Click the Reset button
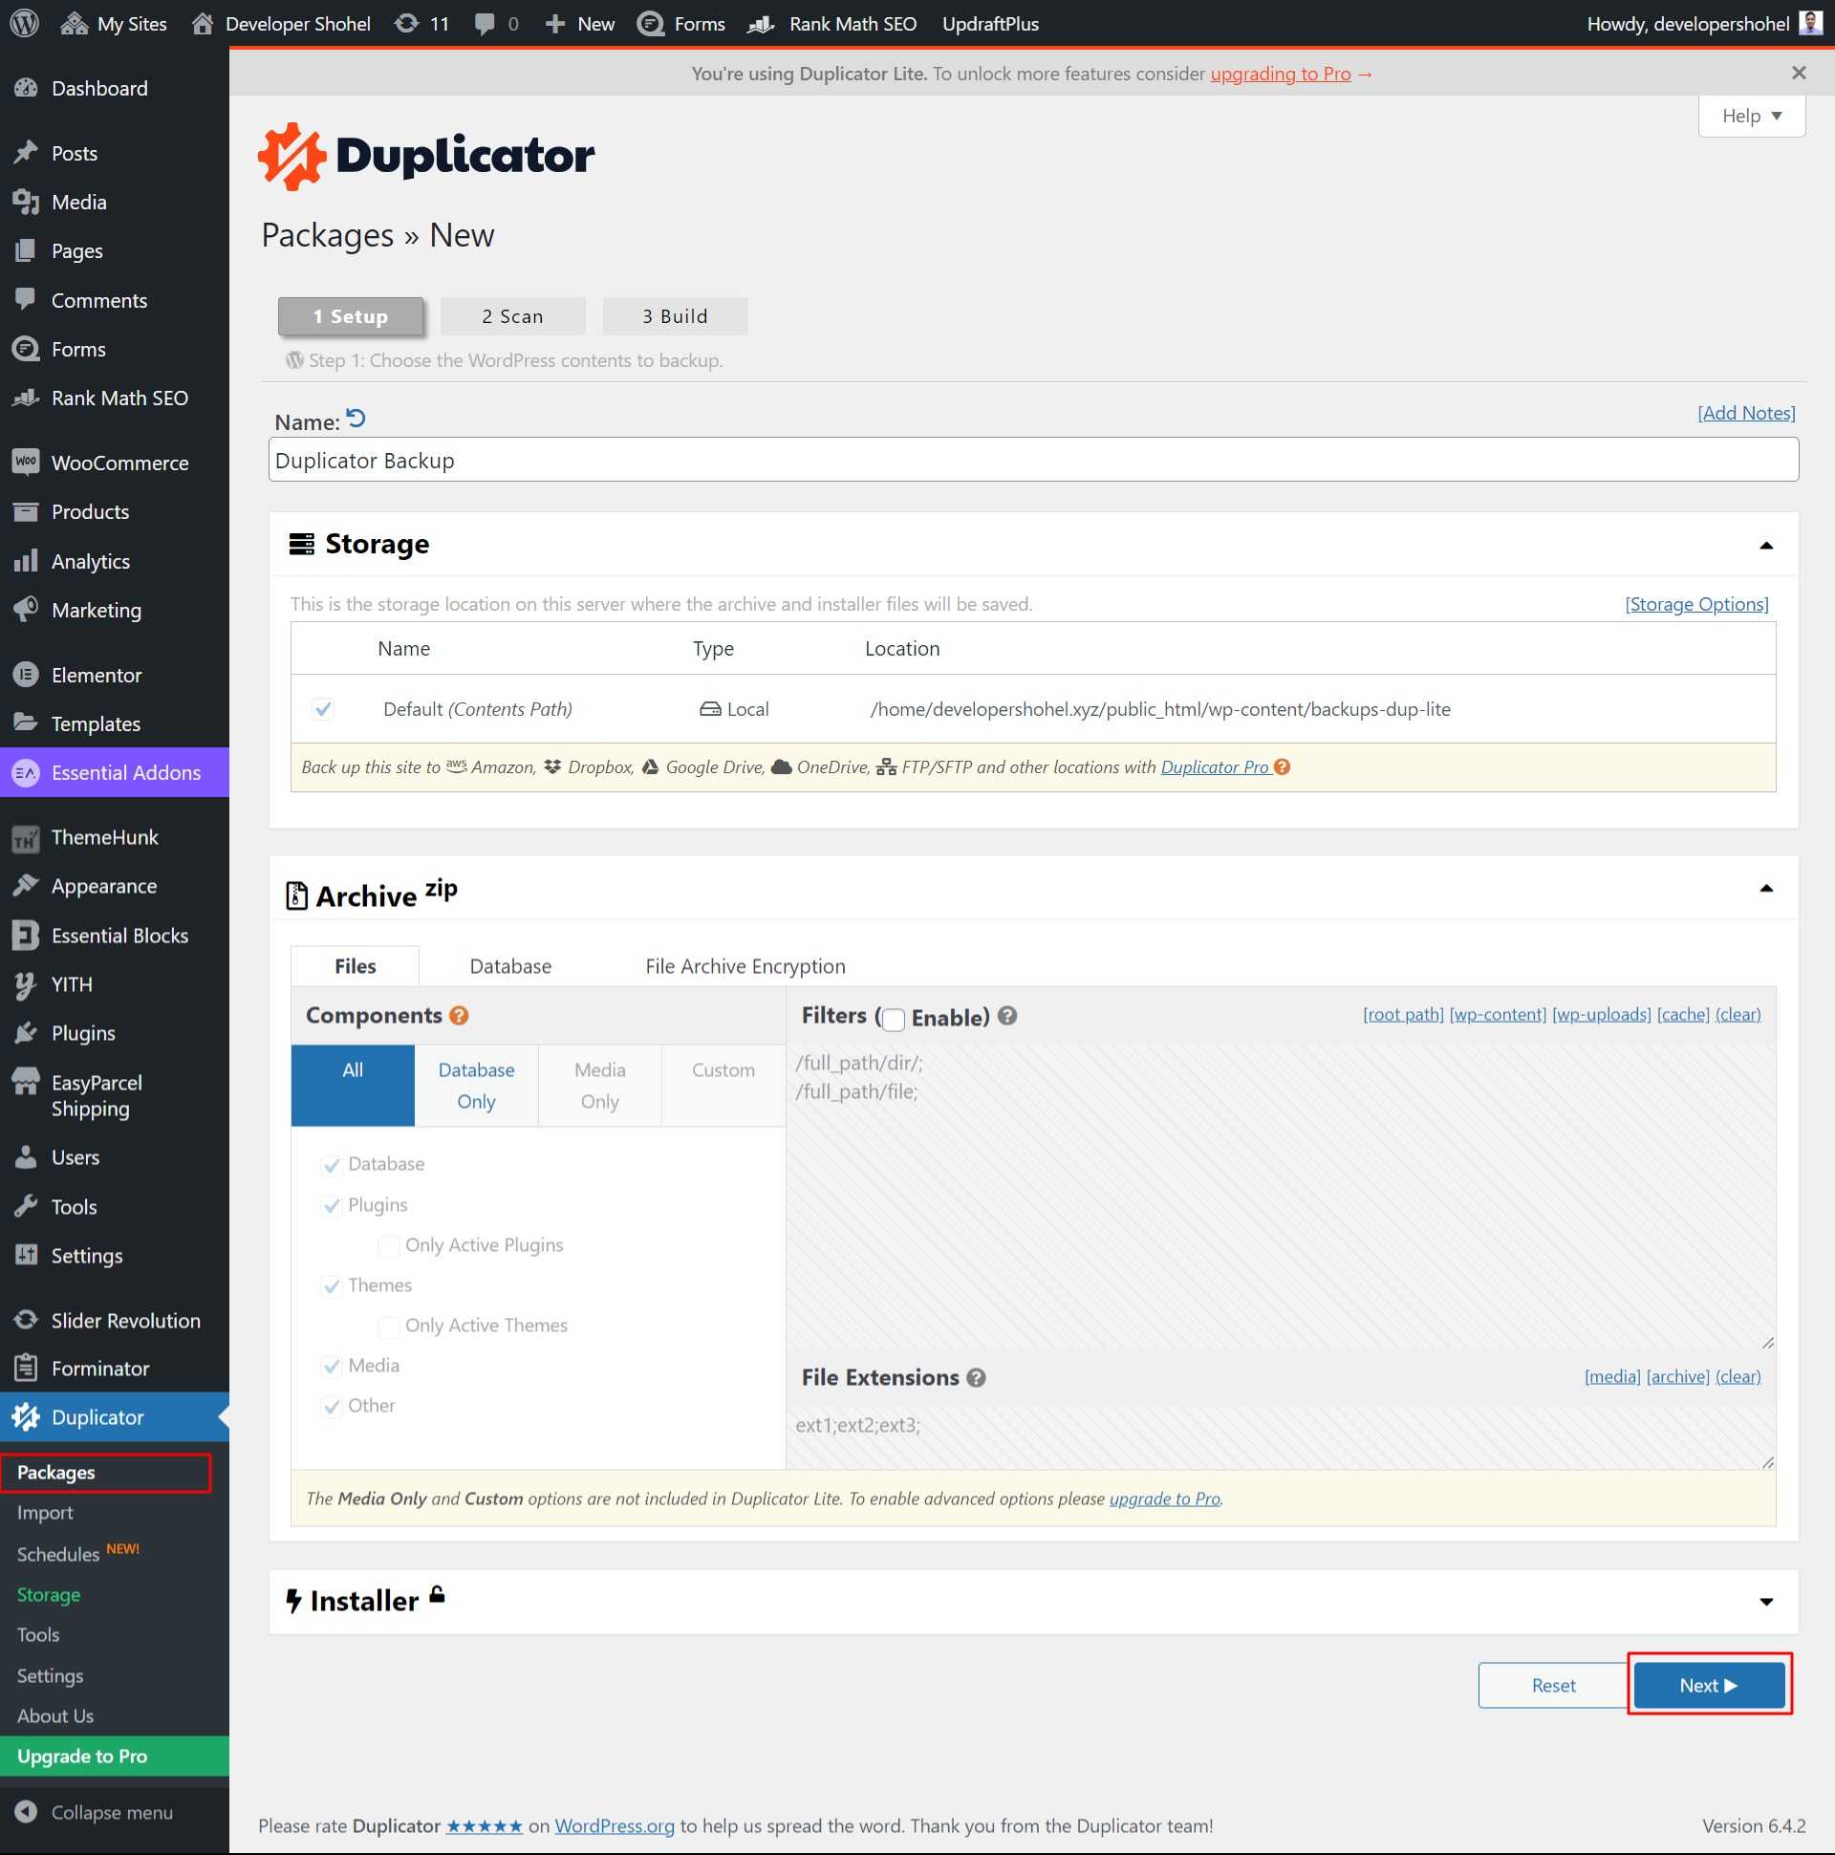The height and width of the screenshot is (1855, 1835). pos(1553,1684)
